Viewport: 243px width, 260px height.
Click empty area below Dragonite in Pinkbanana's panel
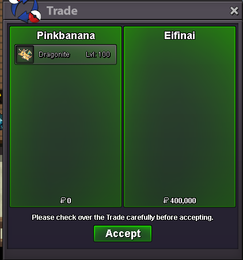tap(66, 130)
